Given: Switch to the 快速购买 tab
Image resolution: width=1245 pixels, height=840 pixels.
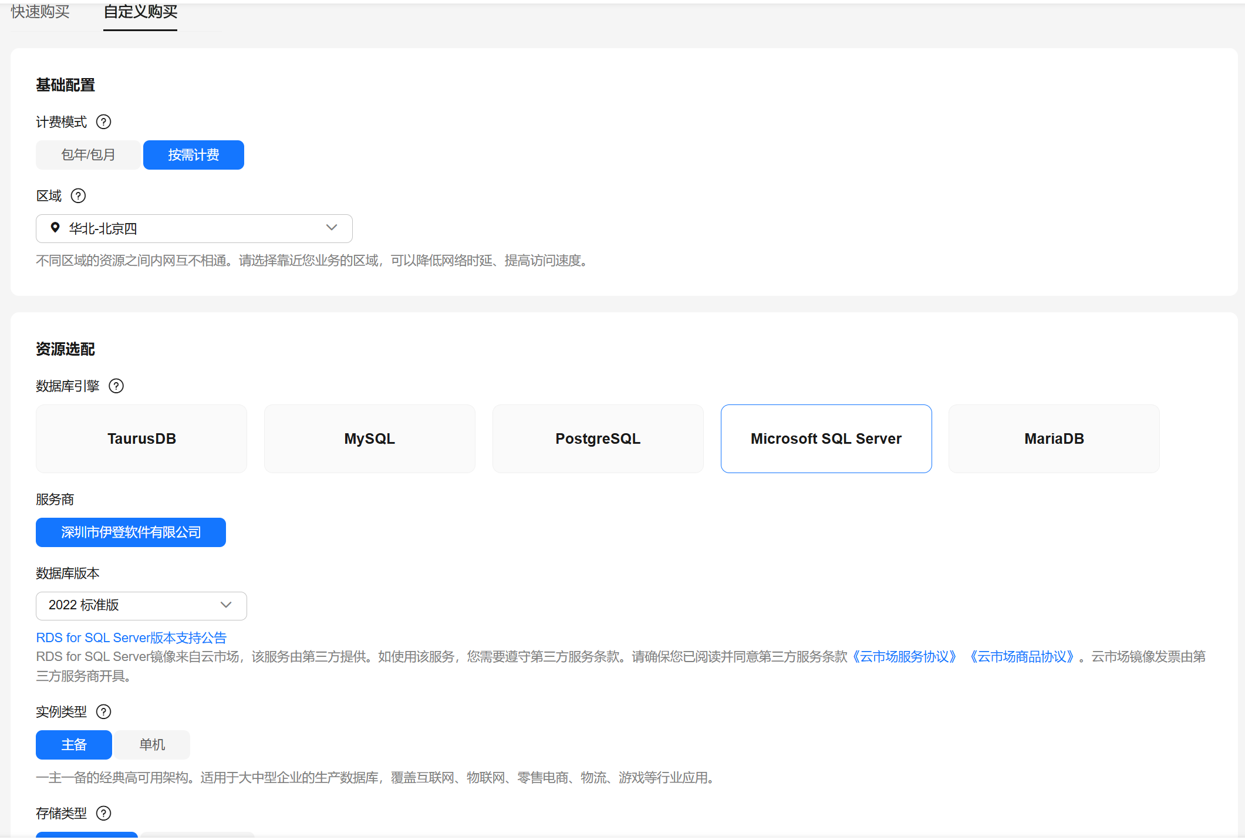Looking at the screenshot, I should pos(40,12).
